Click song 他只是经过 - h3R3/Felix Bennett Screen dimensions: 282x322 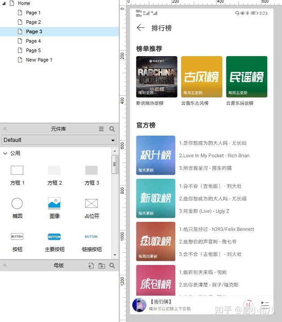click(x=217, y=229)
